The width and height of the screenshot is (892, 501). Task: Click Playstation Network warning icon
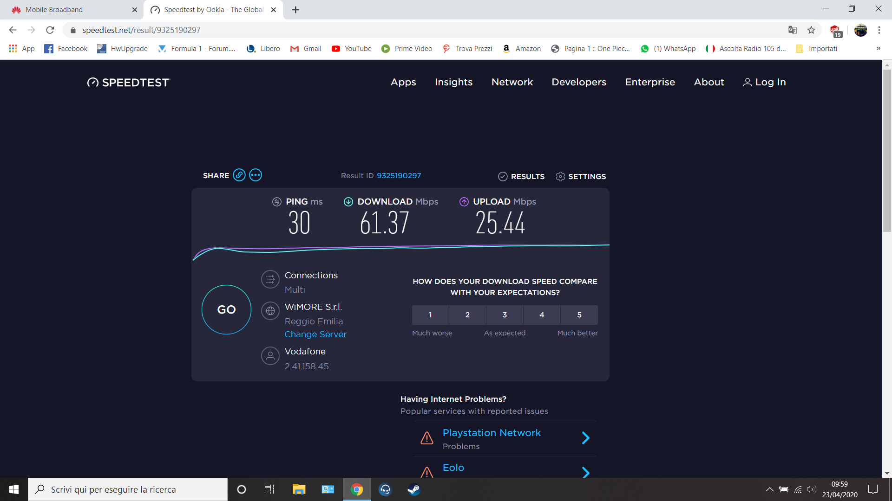[427, 438]
